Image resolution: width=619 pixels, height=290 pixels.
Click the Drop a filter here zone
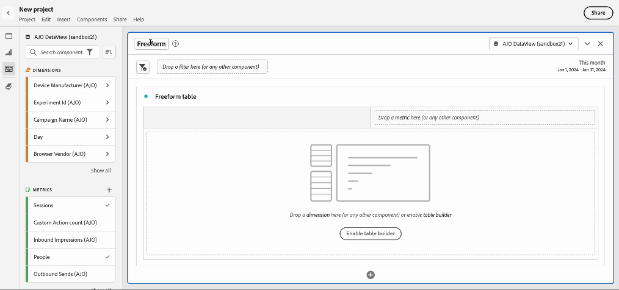point(212,66)
